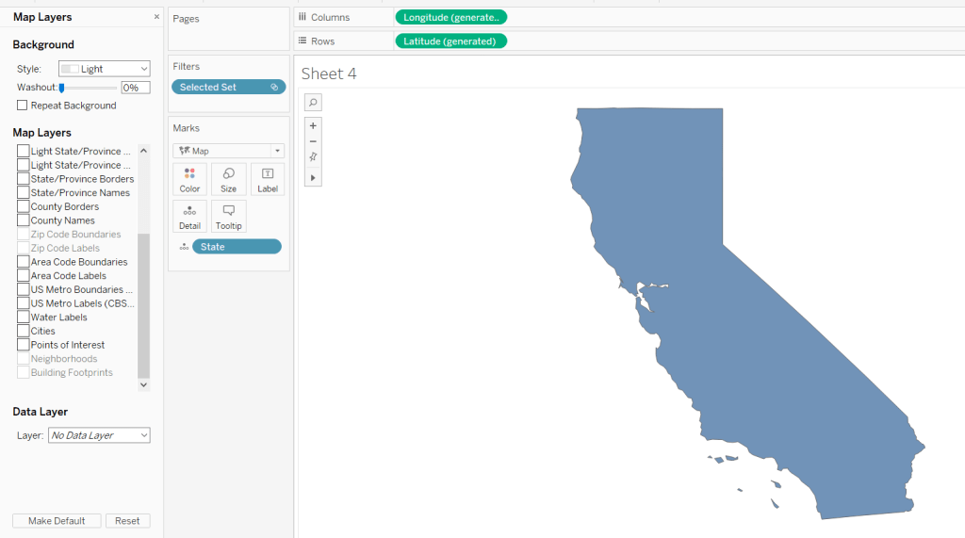
Task: Click the Make Default button
Action: coord(57,521)
